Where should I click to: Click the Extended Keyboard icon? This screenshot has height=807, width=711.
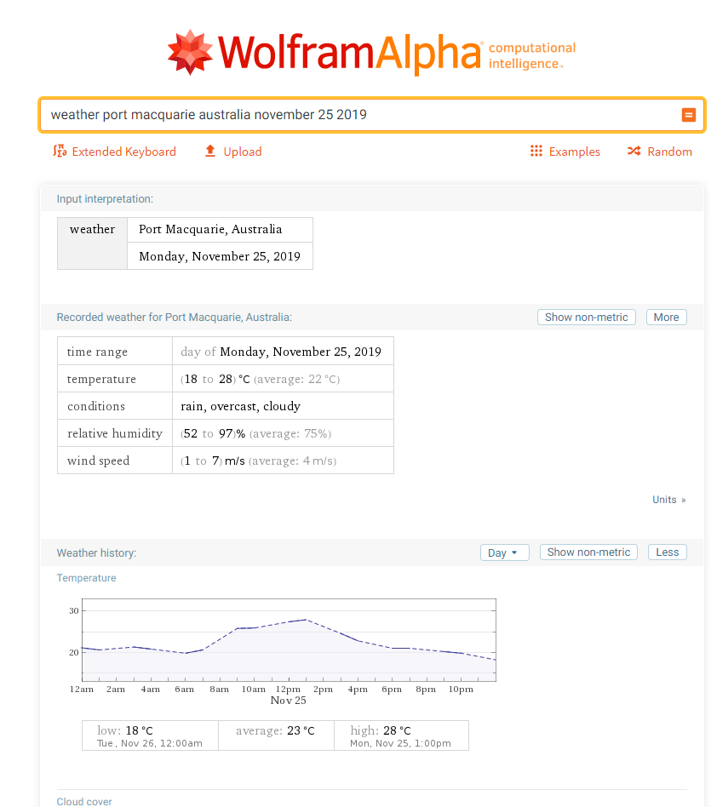pyautogui.click(x=60, y=151)
